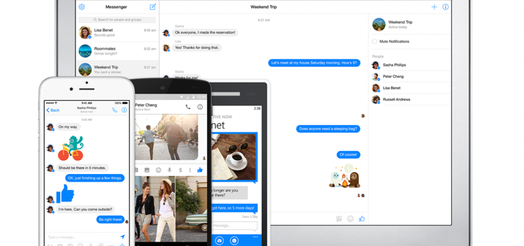Tap the emoji button on the Windows phone
This screenshot has height=246, width=524.
[235, 240]
